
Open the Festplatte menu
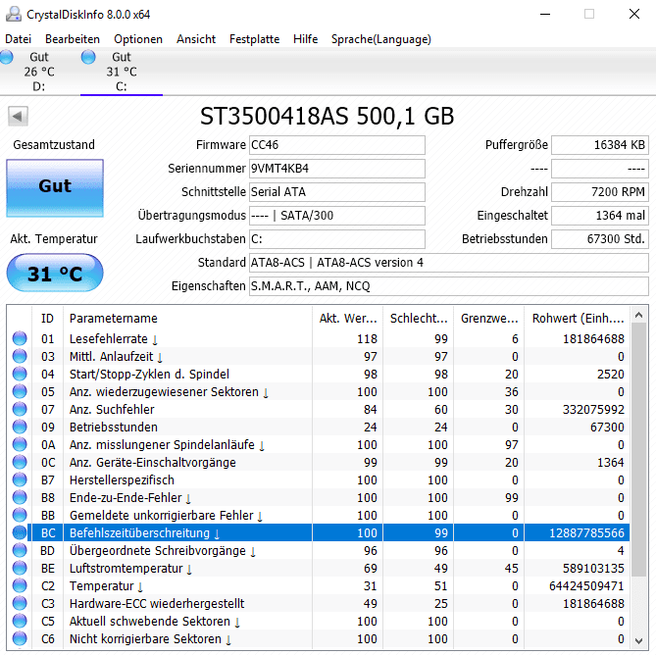coord(254,39)
